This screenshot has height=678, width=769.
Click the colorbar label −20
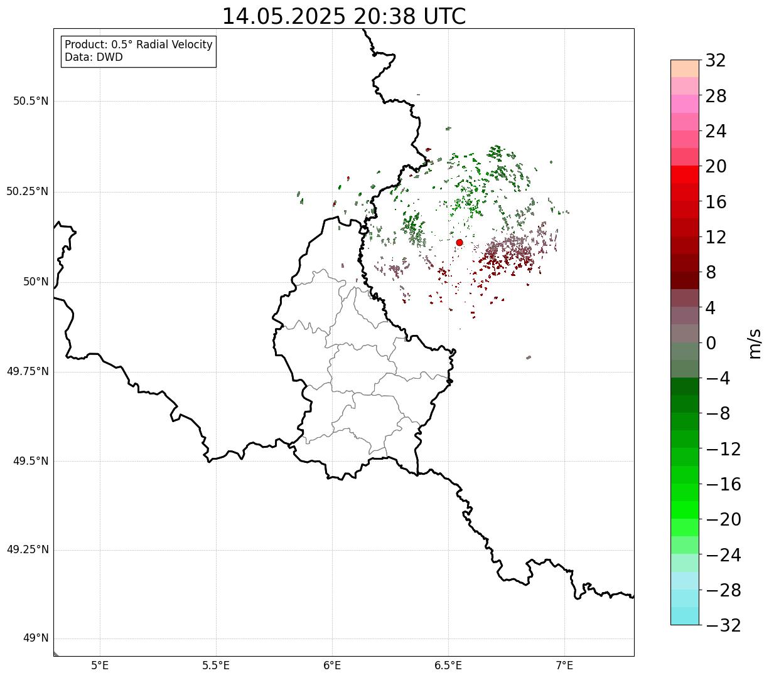coord(723,519)
